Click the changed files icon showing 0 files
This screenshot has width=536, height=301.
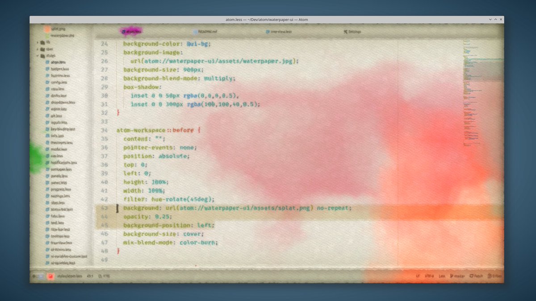click(489, 276)
